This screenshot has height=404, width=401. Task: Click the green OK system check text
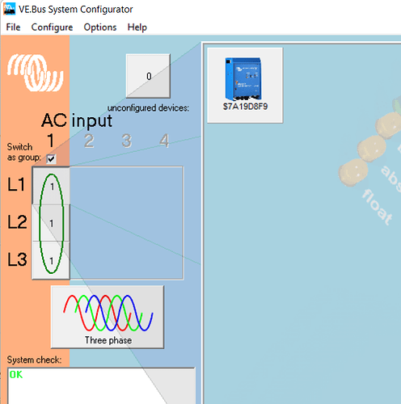[16, 374]
